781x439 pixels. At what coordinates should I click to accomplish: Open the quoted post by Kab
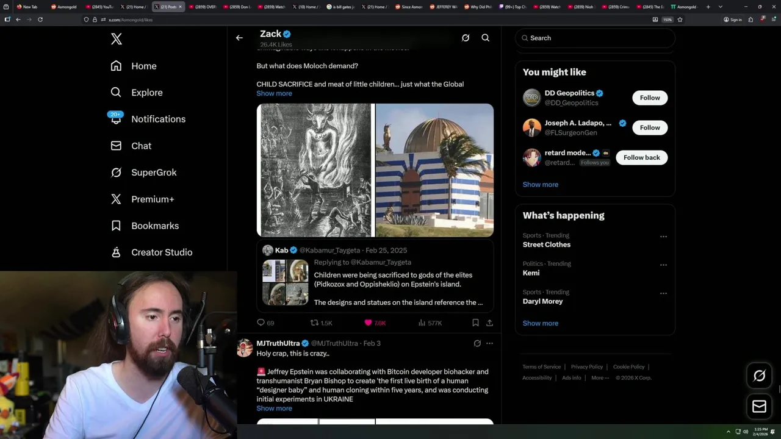375,276
